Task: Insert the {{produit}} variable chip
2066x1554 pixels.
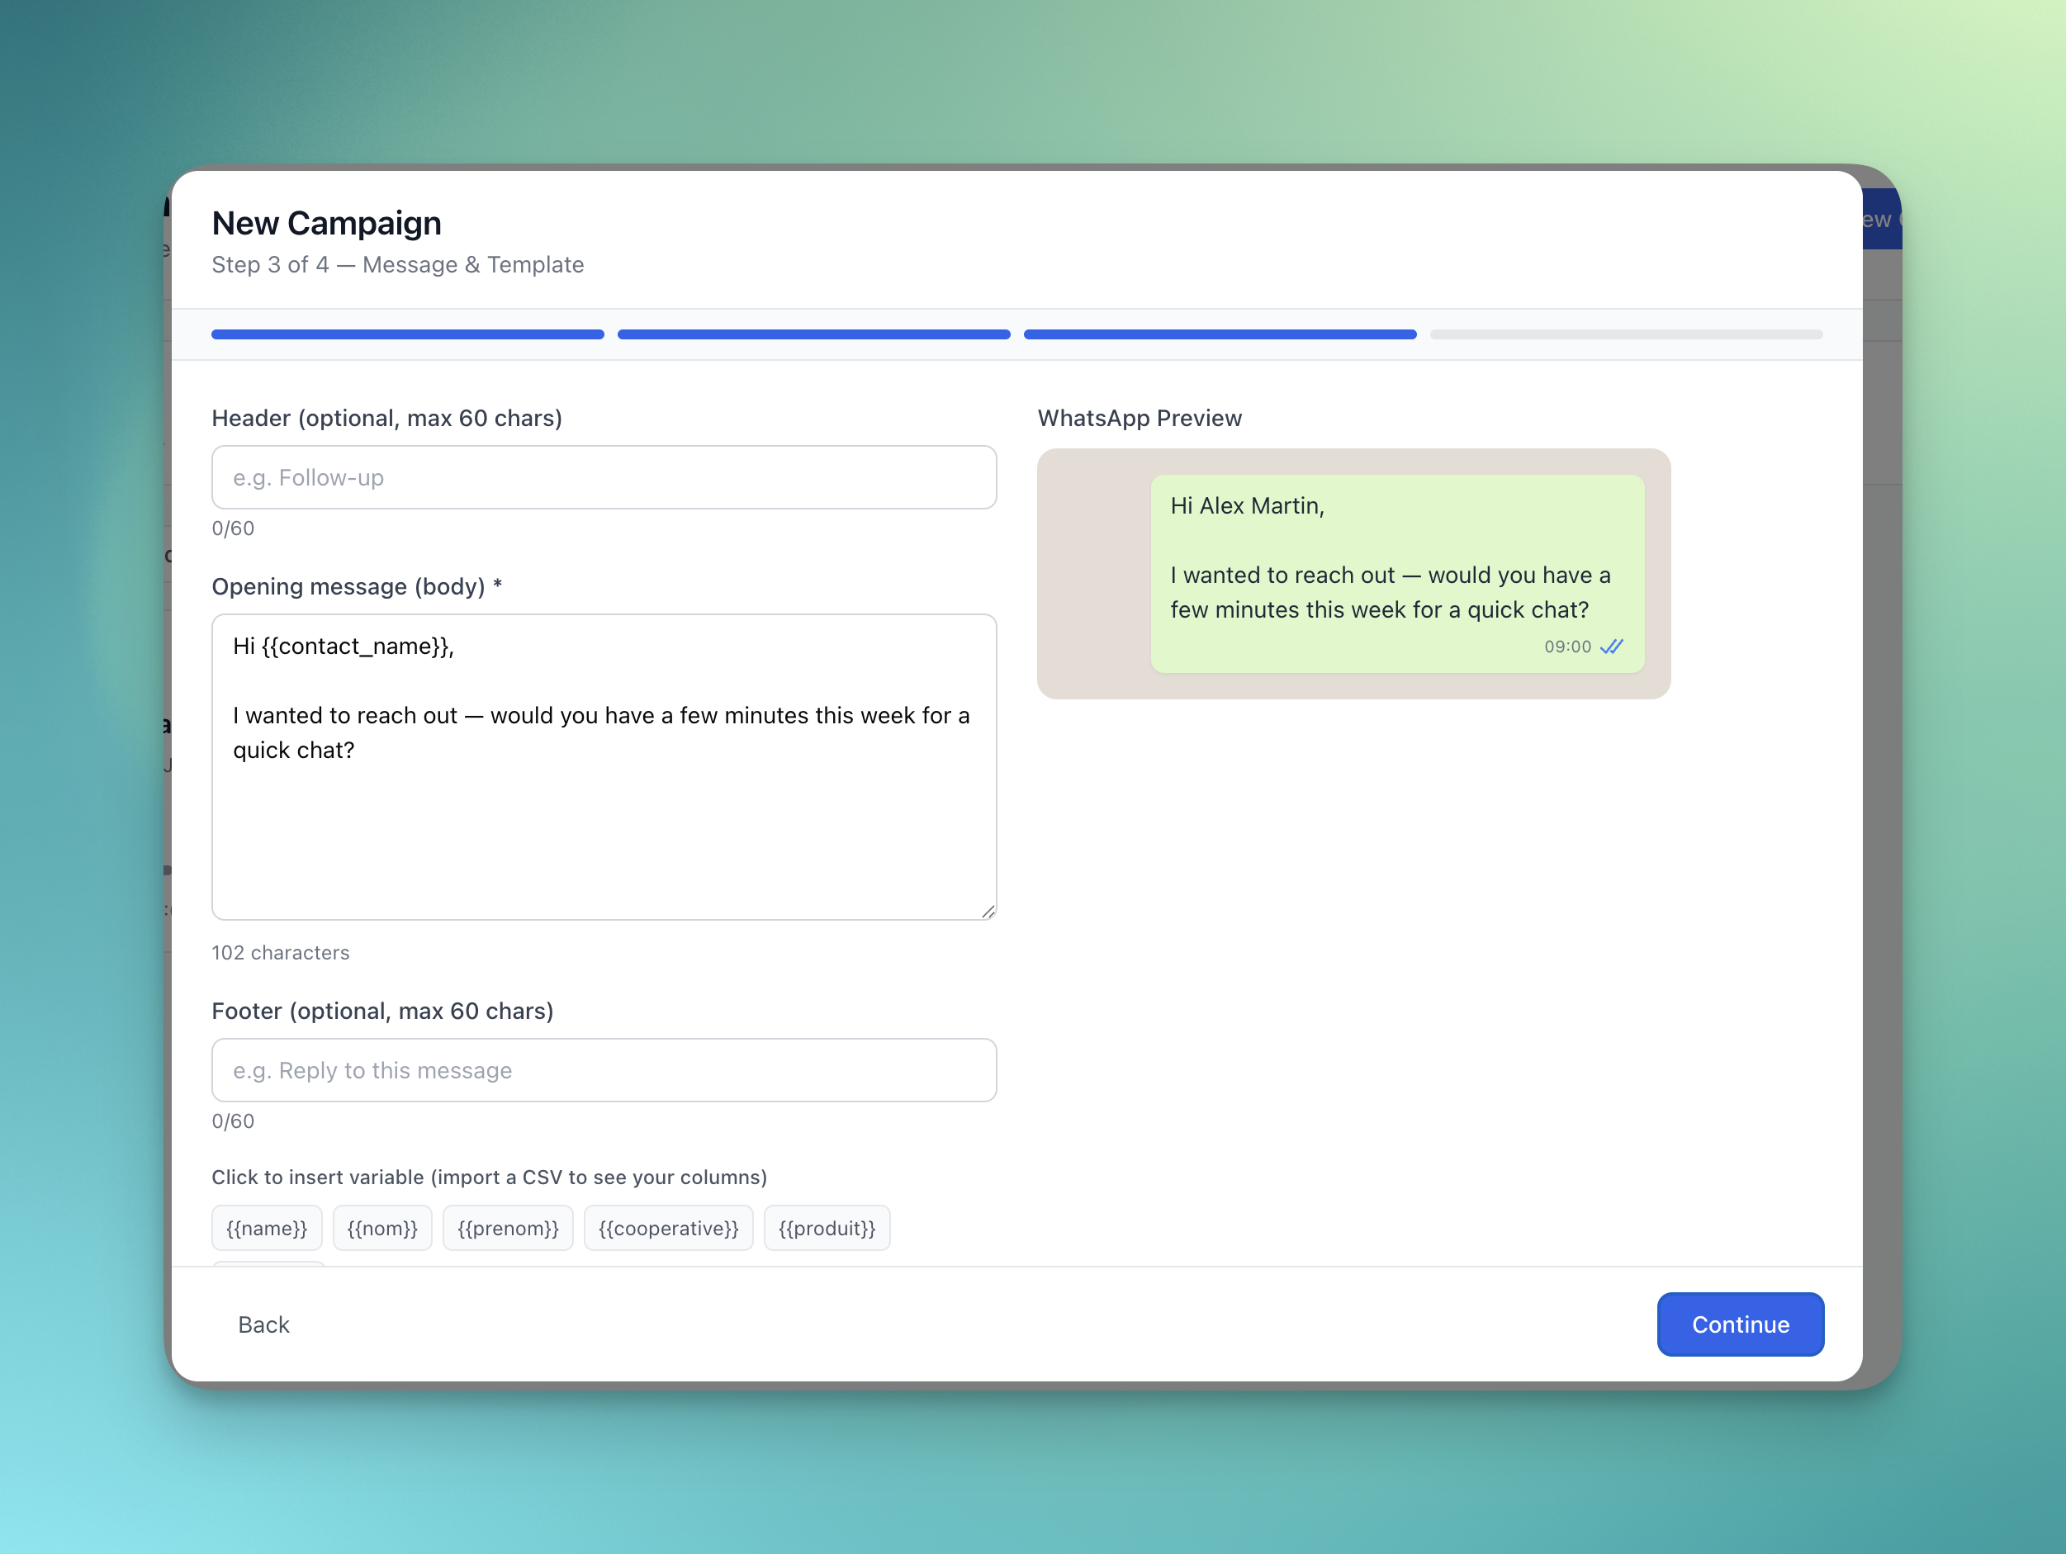Action: (827, 1228)
